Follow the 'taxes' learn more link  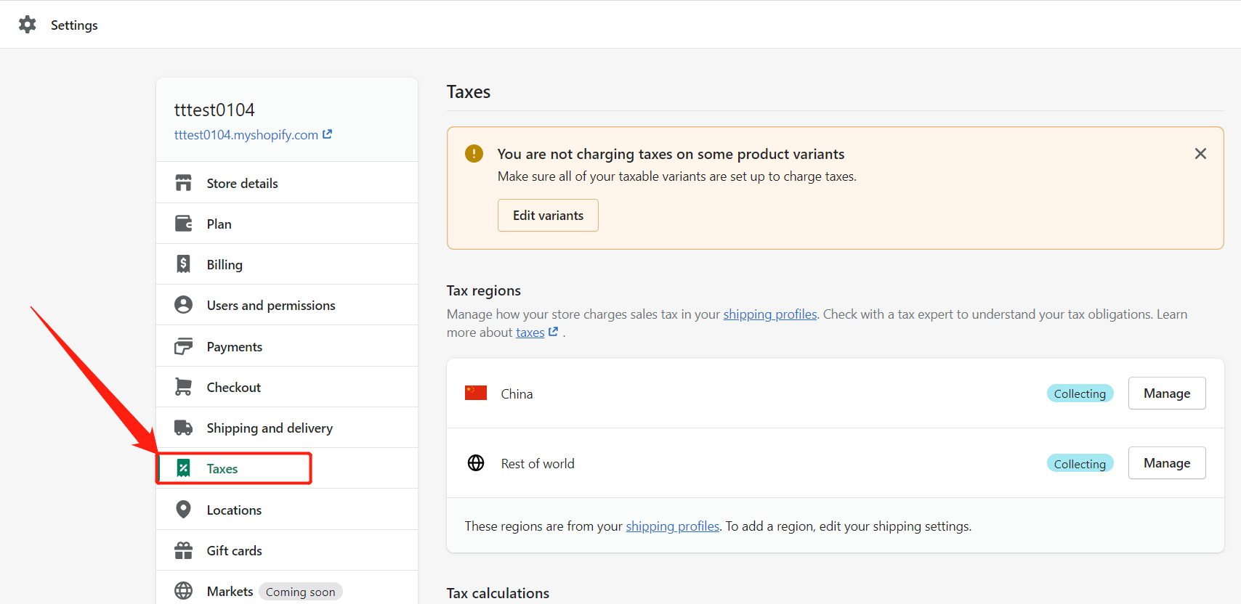coord(530,332)
